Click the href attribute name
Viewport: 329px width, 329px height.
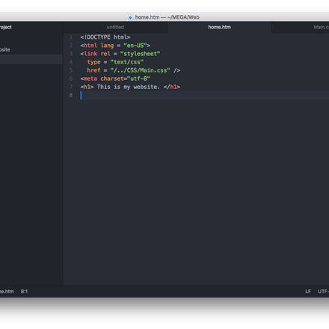93,70
